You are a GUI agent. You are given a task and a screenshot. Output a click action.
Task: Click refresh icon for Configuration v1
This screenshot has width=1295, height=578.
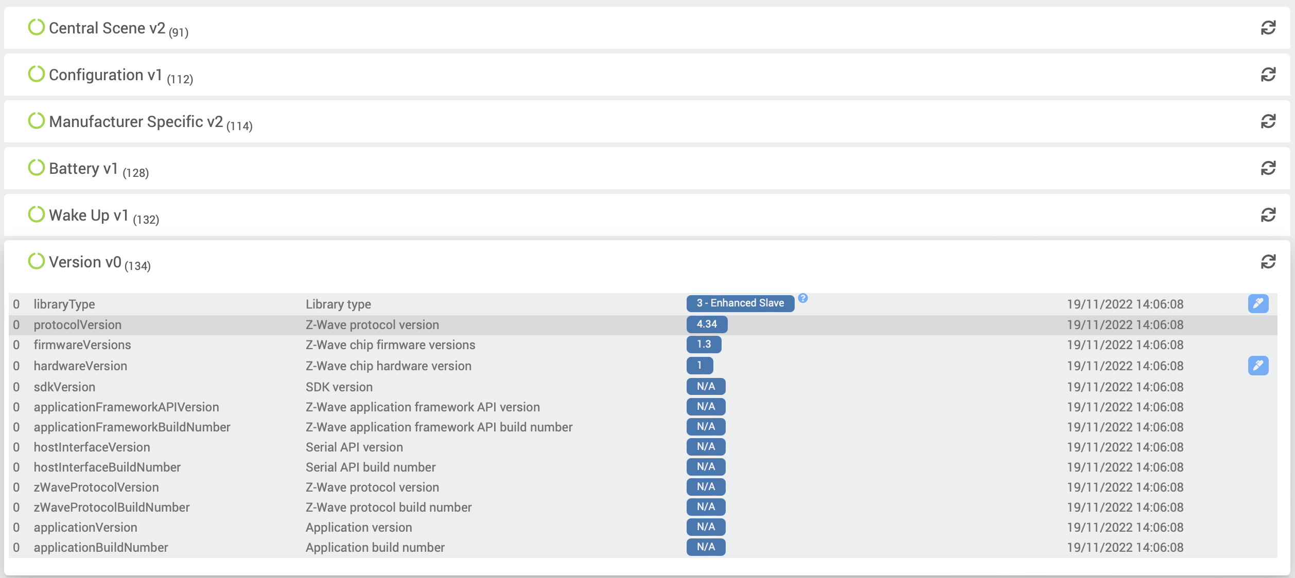tap(1268, 75)
